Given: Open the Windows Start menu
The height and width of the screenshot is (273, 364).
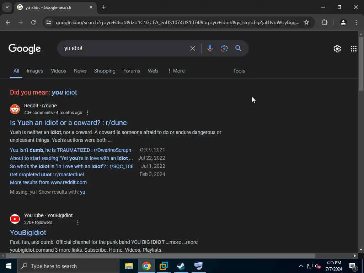Looking at the screenshot, I should tap(9, 266).
